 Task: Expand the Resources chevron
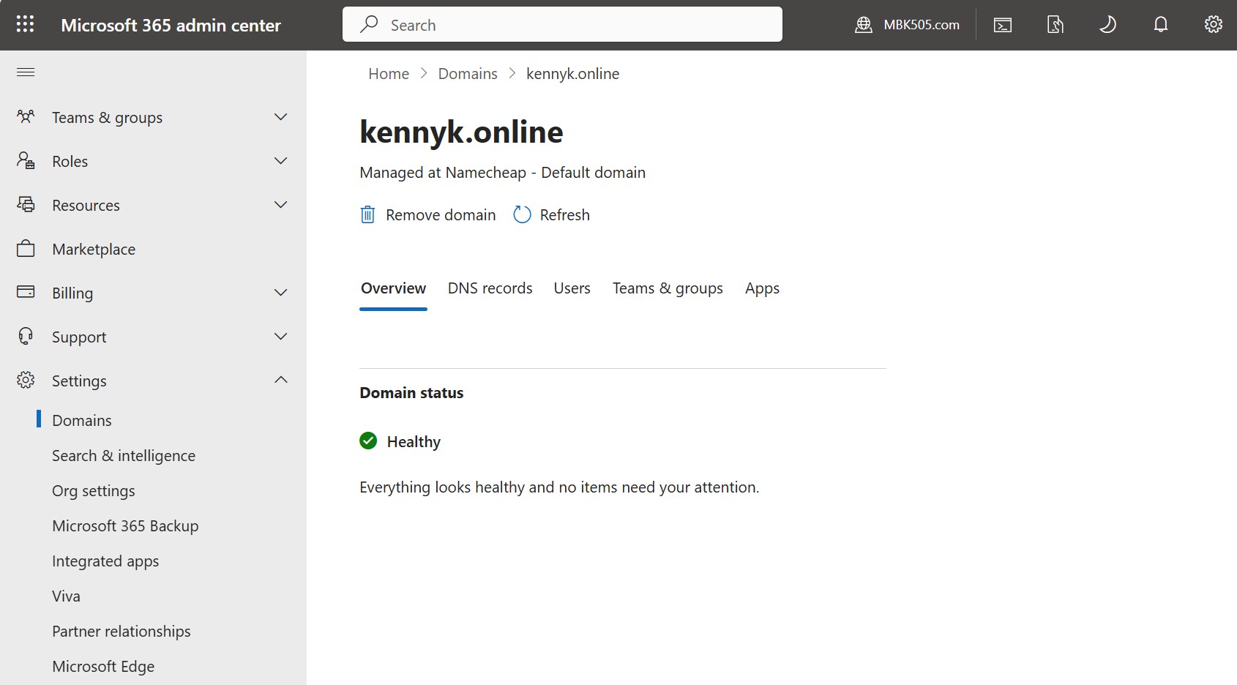point(280,204)
